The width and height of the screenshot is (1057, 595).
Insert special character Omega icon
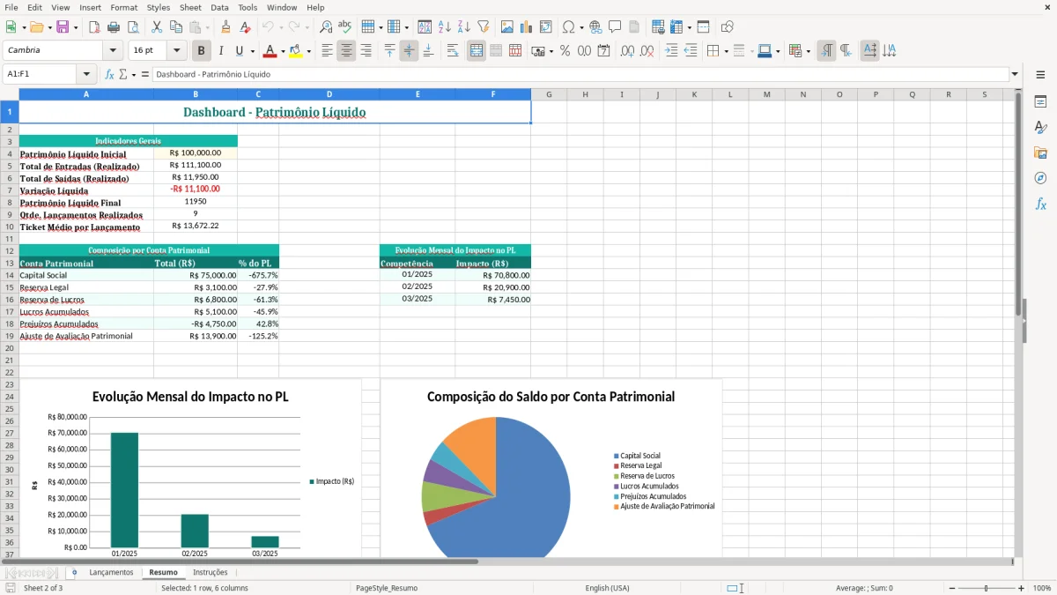(568, 27)
